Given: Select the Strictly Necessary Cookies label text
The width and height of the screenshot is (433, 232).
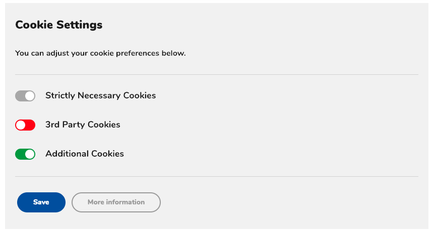Looking at the screenshot, I should [100, 95].
